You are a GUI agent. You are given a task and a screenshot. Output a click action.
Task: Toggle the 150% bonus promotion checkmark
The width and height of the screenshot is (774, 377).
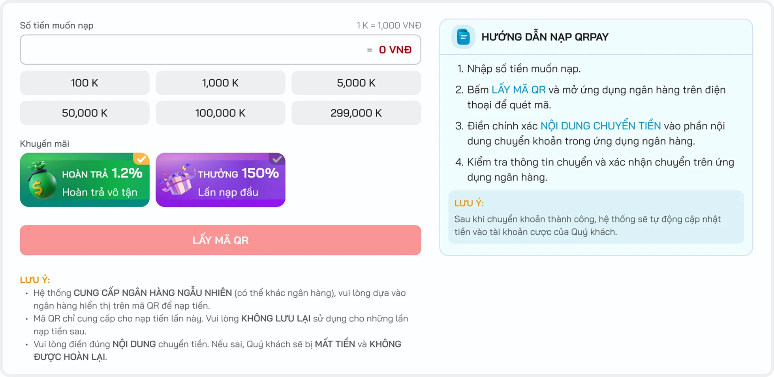pos(277,159)
